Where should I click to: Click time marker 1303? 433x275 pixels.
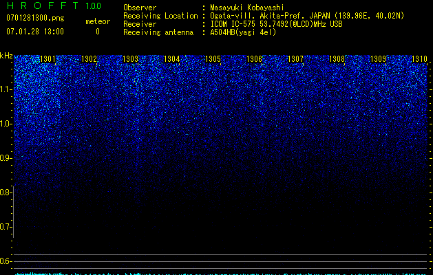coord(130,59)
